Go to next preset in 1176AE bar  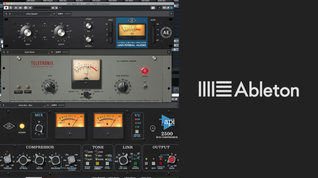(x=10, y=14)
